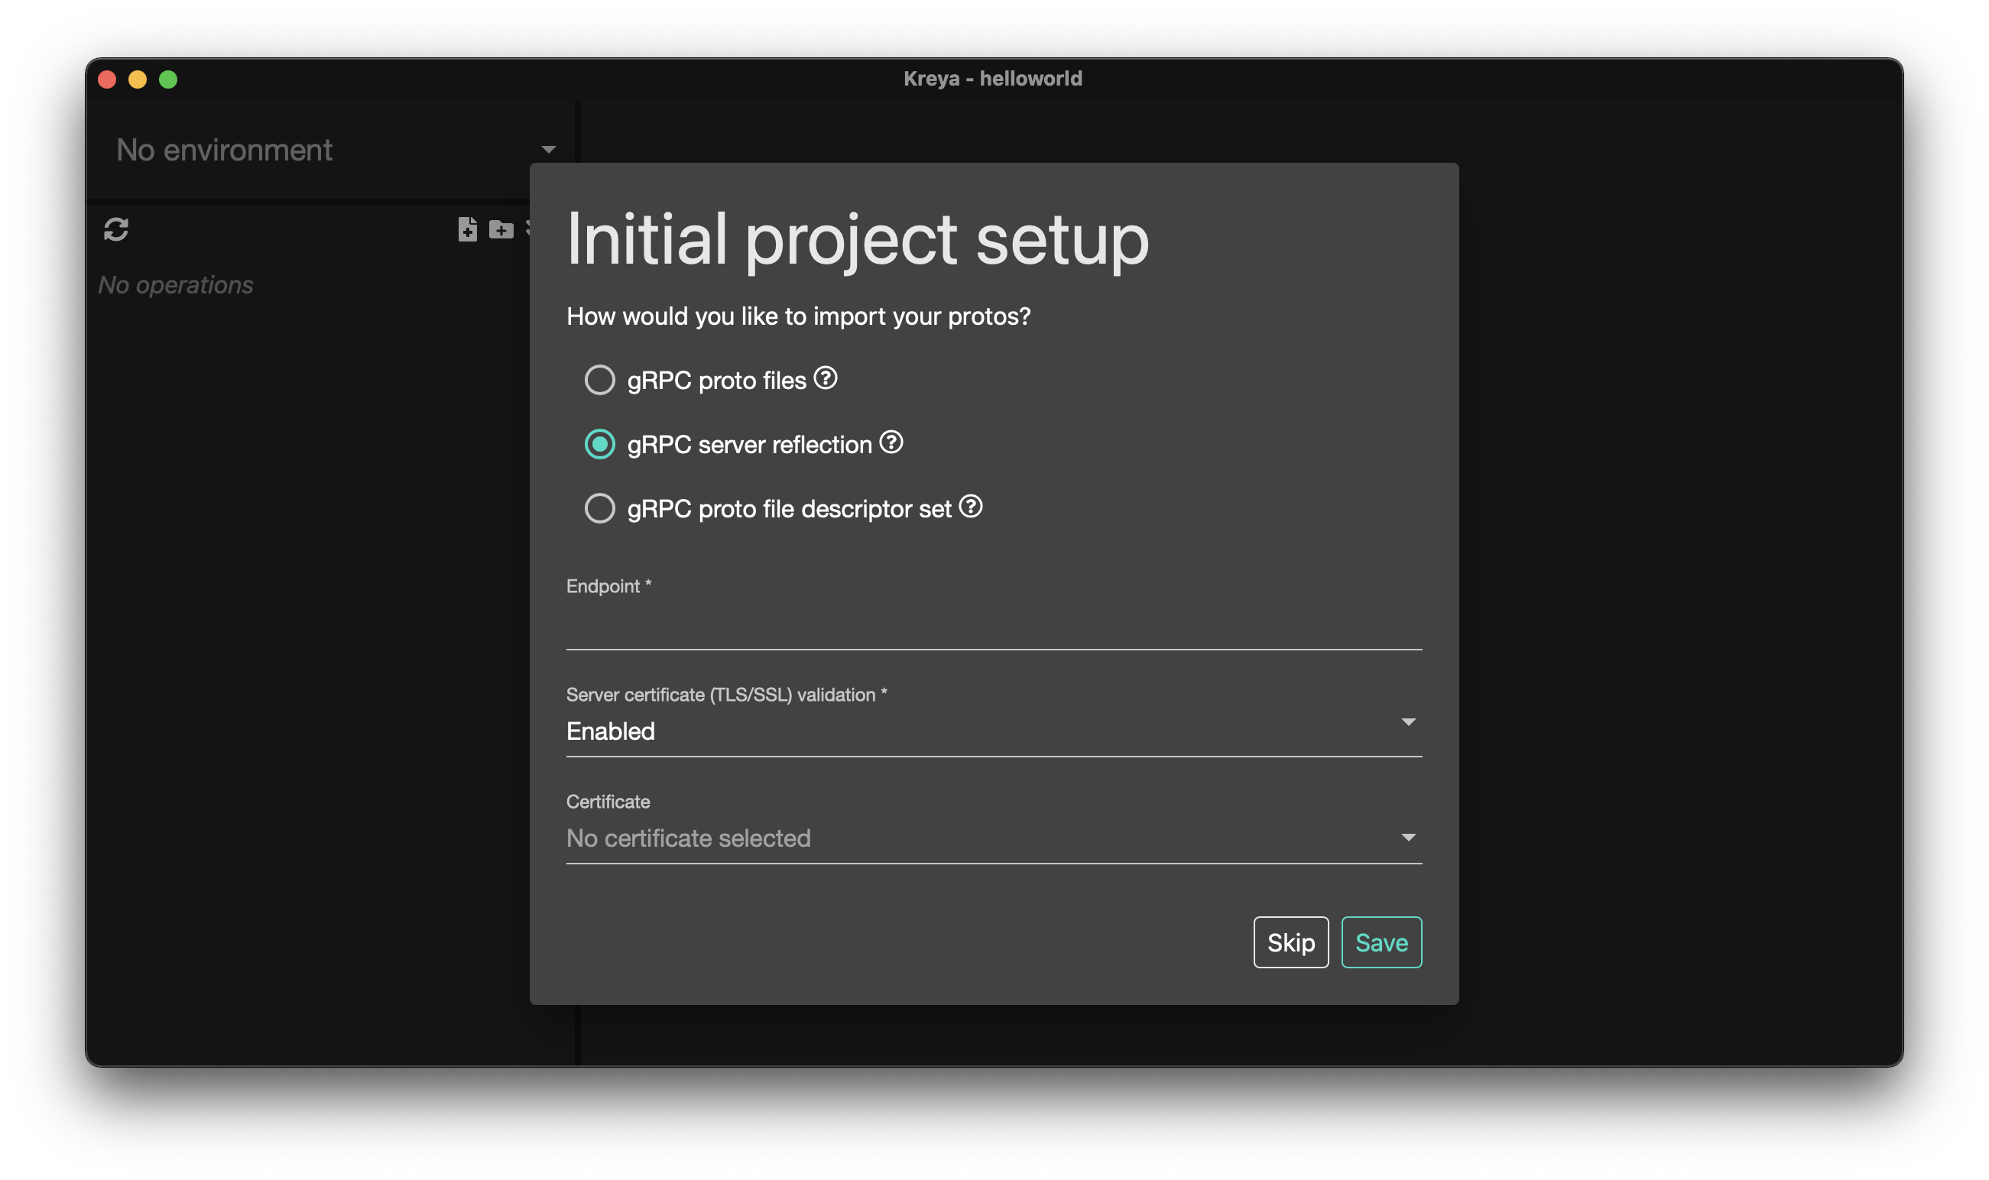The height and width of the screenshot is (1180, 1989).
Task: Select the gRPC server reflection radio option
Action: (x=599, y=444)
